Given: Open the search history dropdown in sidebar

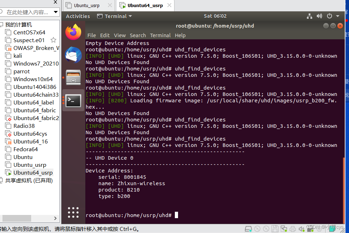Looking at the screenshot, I should coord(56,12).
